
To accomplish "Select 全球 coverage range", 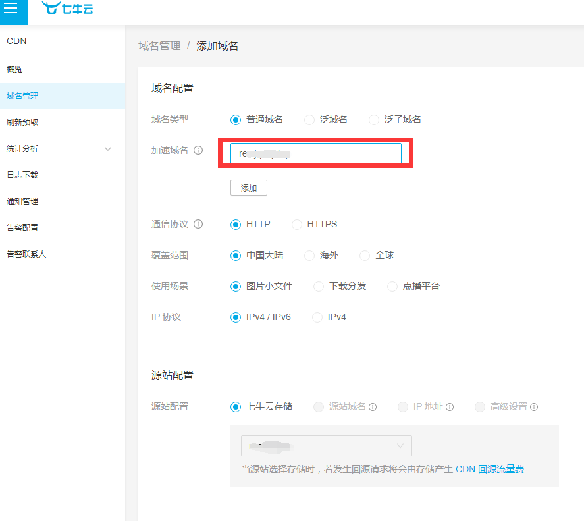I will click(x=365, y=256).
